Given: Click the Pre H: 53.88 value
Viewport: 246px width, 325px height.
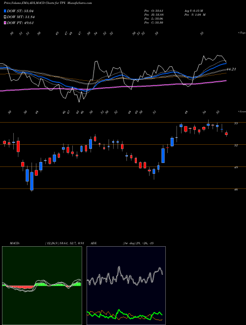Looking at the screenshot, I should pos(154,15).
